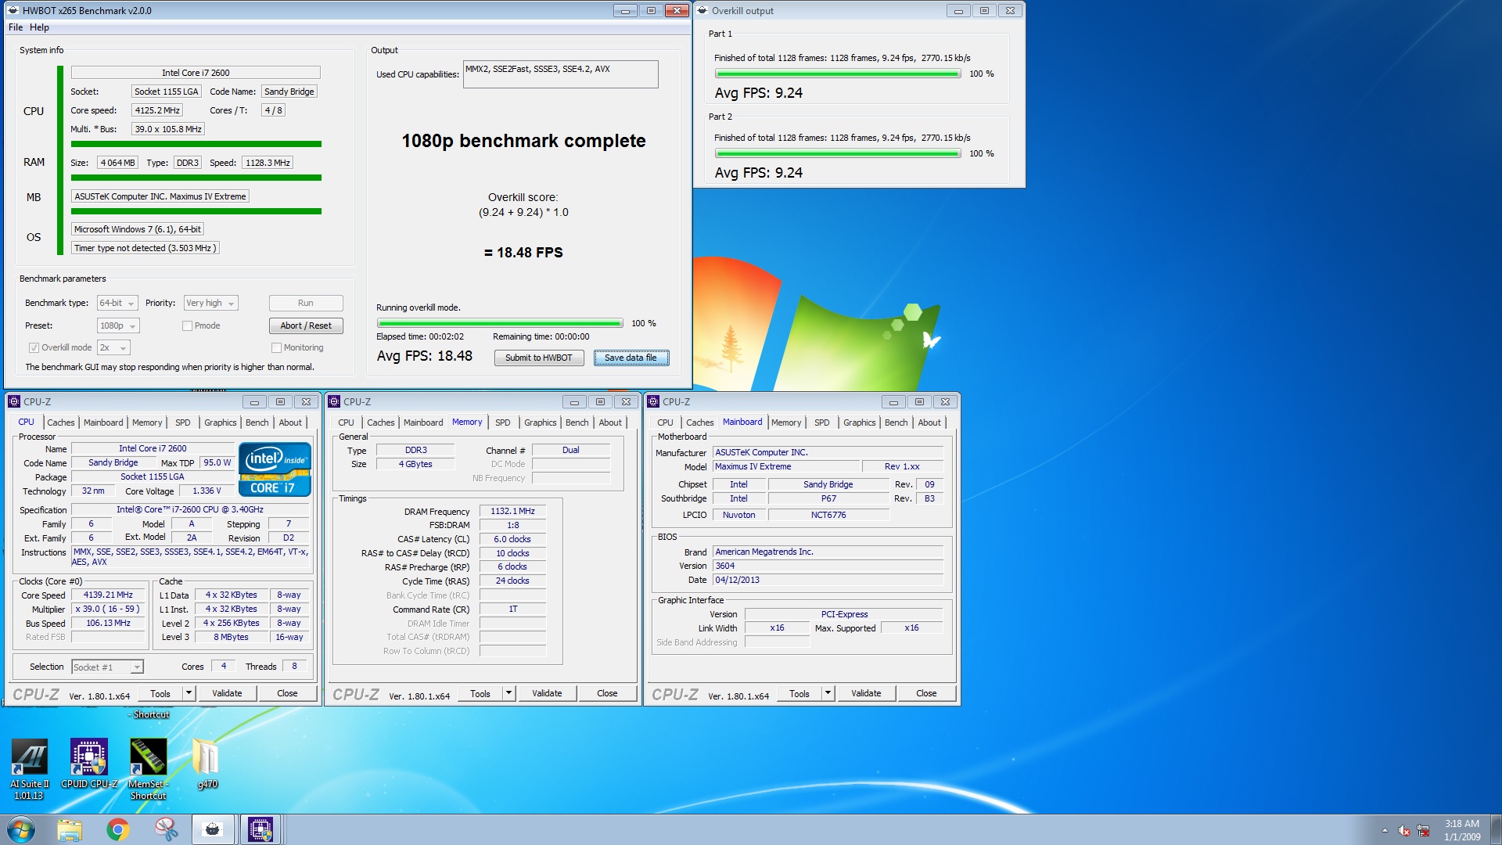Click the Memory CPU-Z window title icon
The width and height of the screenshot is (1502, 845).
(x=334, y=401)
